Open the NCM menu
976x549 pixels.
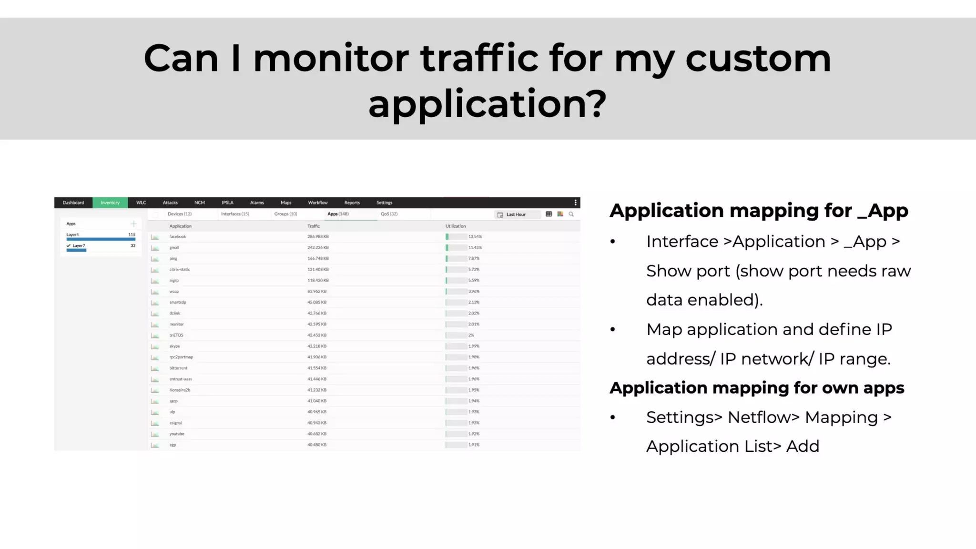click(200, 203)
